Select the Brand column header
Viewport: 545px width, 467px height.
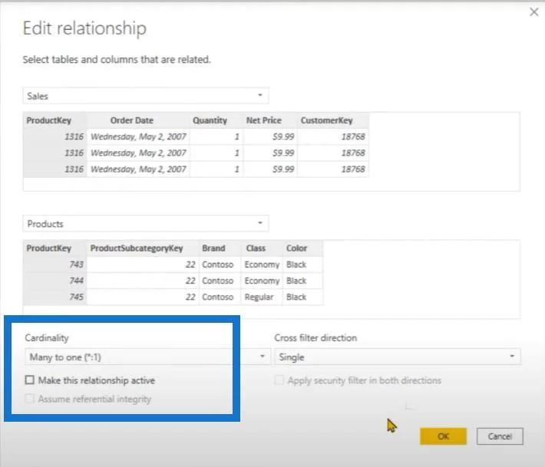pyautogui.click(x=220, y=248)
